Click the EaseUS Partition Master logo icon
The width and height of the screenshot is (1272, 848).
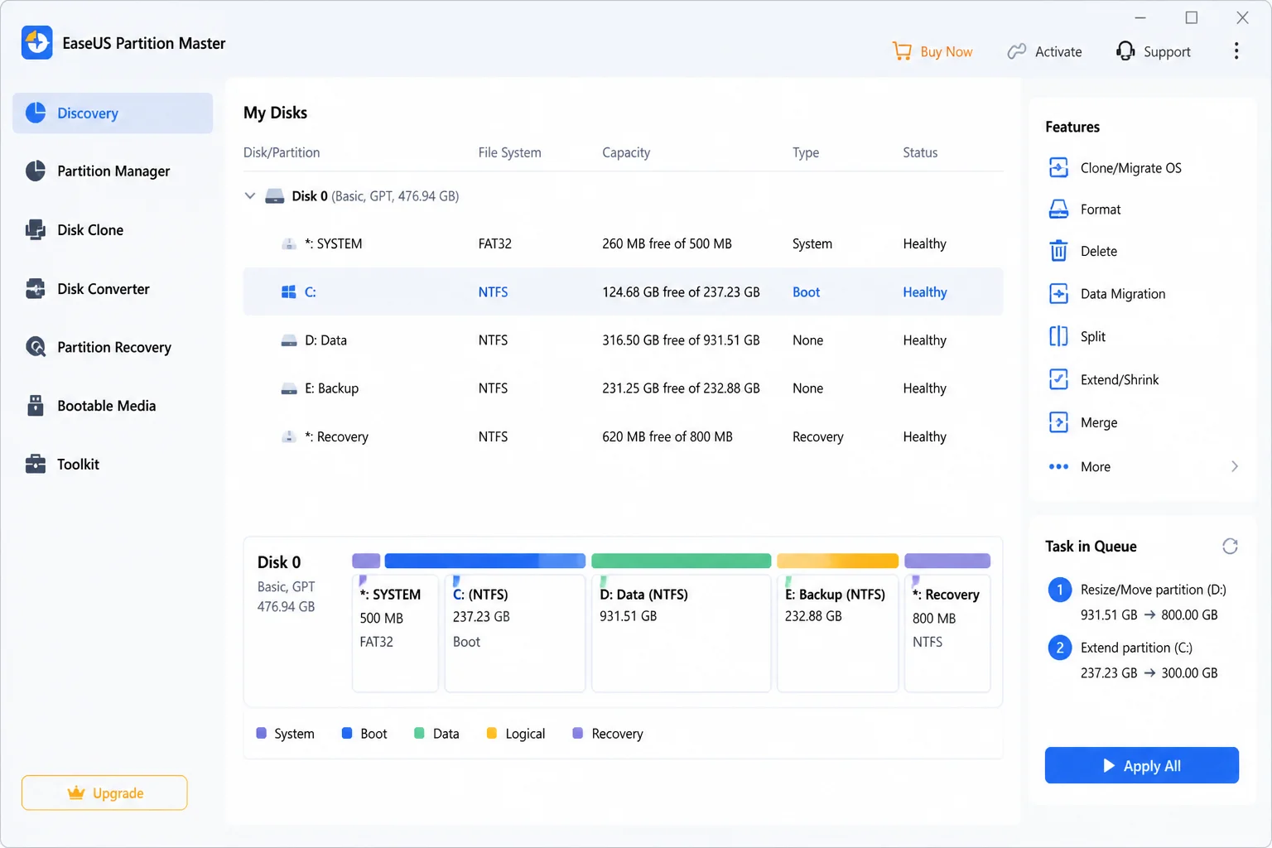click(x=37, y=43)
